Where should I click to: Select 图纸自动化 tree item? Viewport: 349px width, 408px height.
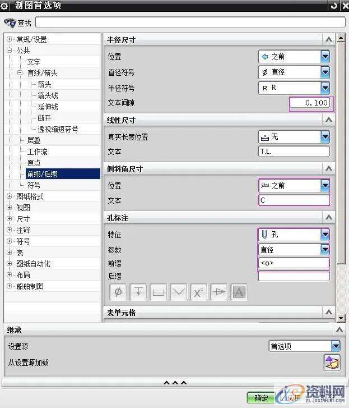point(33,264)
